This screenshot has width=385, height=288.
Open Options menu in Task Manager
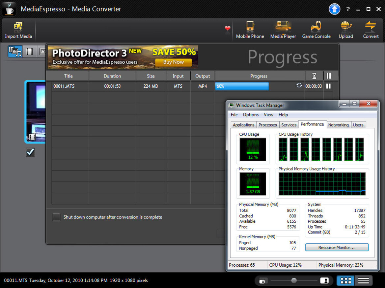[251, 115]
